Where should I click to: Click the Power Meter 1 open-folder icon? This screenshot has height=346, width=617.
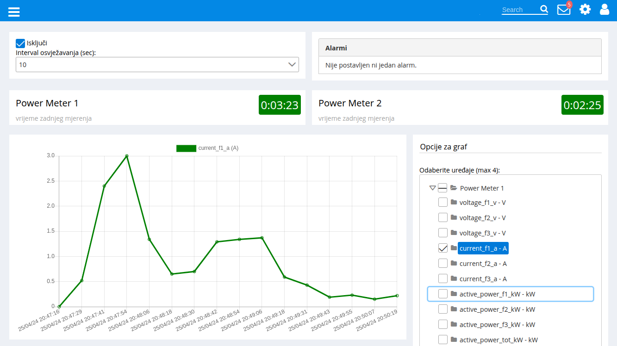[454, 188]
